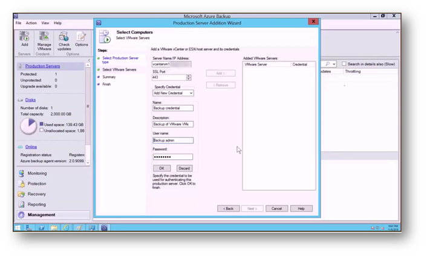The image size is (427, 258).
Task: Click the Production Servers header icon
Action: tap(20, 66)
